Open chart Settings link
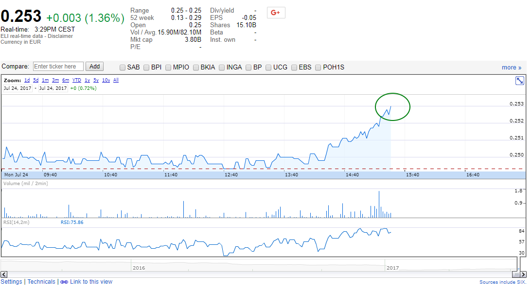The height and width of the screenshot is (291, 532). click(11, 282)
